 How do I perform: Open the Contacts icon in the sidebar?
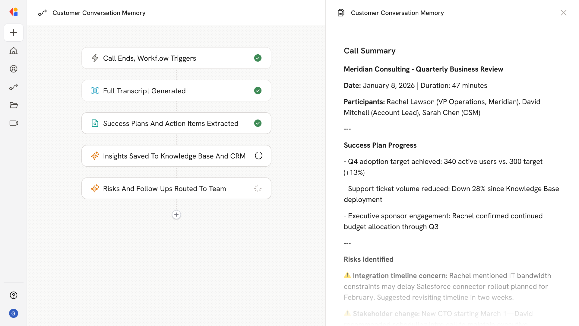tap(14, 69)
